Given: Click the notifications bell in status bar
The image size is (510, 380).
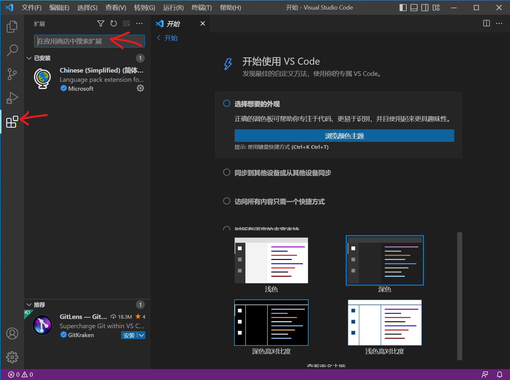Looking at the screenshot, I should pyautogui.click(x=499, y=374).
